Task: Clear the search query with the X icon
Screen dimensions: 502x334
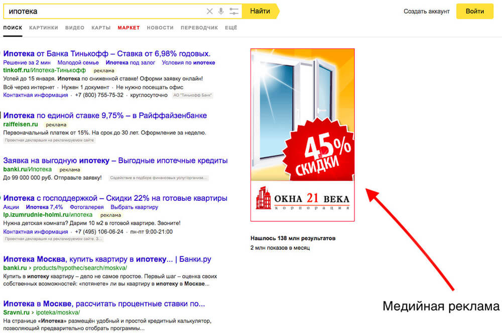Action: (209, 12)
